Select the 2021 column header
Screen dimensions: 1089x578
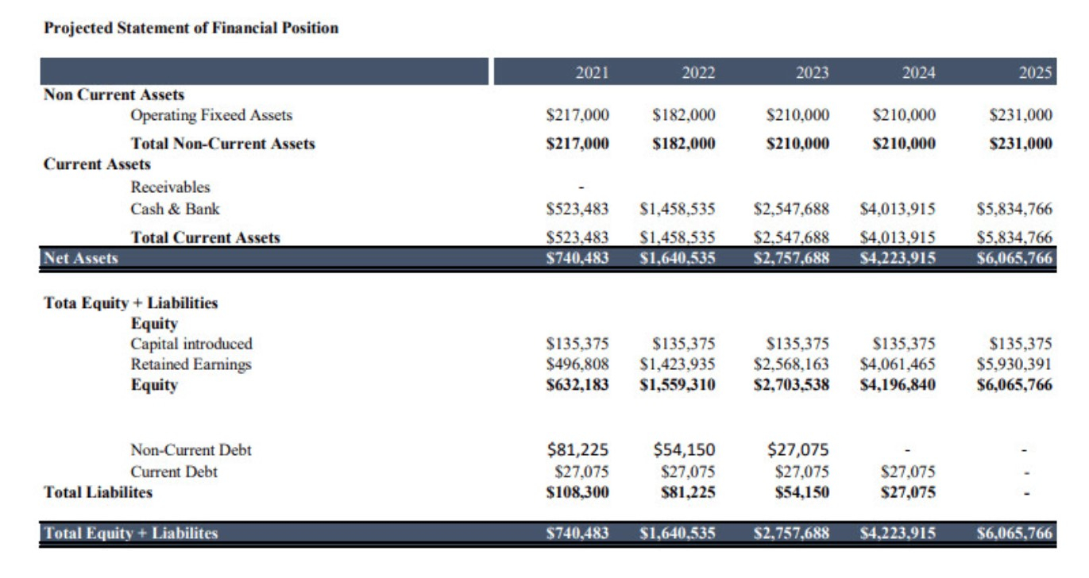click(x=592, y=73)
